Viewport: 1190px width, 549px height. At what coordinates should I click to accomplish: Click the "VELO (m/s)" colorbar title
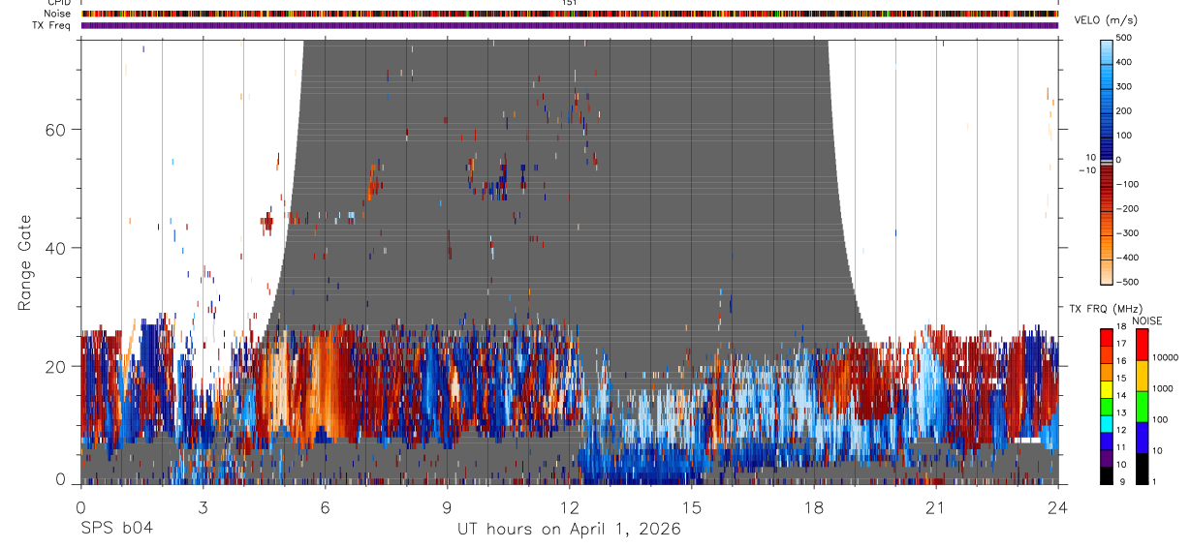pos(1105,21)
